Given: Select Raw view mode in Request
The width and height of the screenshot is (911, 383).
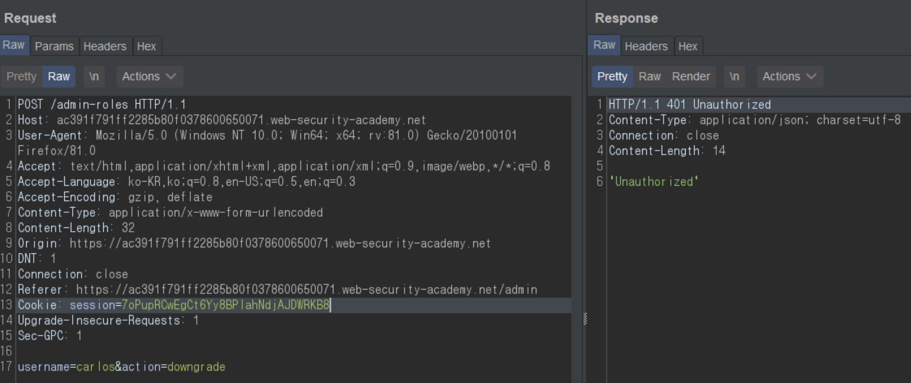Looking at the screenshot, I should (58, 77).
